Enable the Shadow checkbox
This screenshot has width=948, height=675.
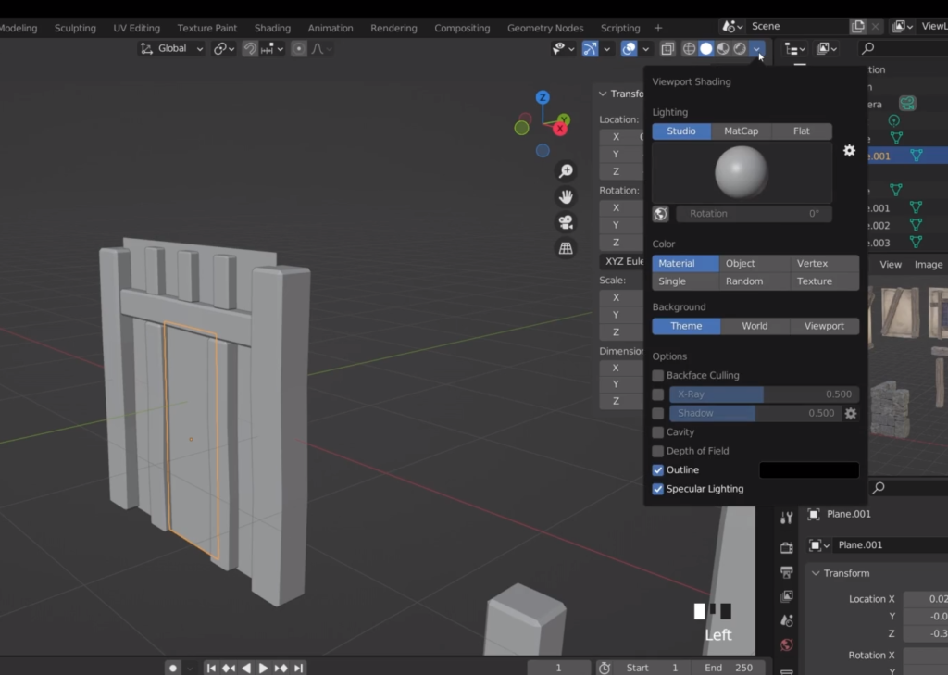coord(658,413)
